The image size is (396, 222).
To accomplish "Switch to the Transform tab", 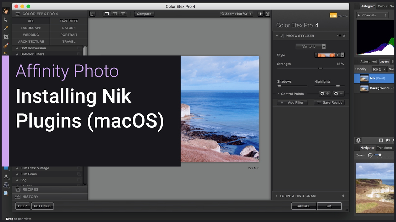I will [385, 148].
